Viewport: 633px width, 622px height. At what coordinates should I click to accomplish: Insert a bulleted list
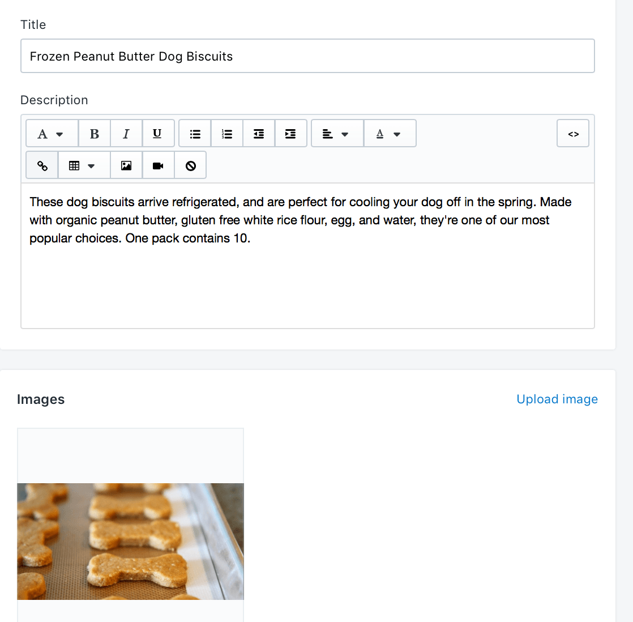195,133
